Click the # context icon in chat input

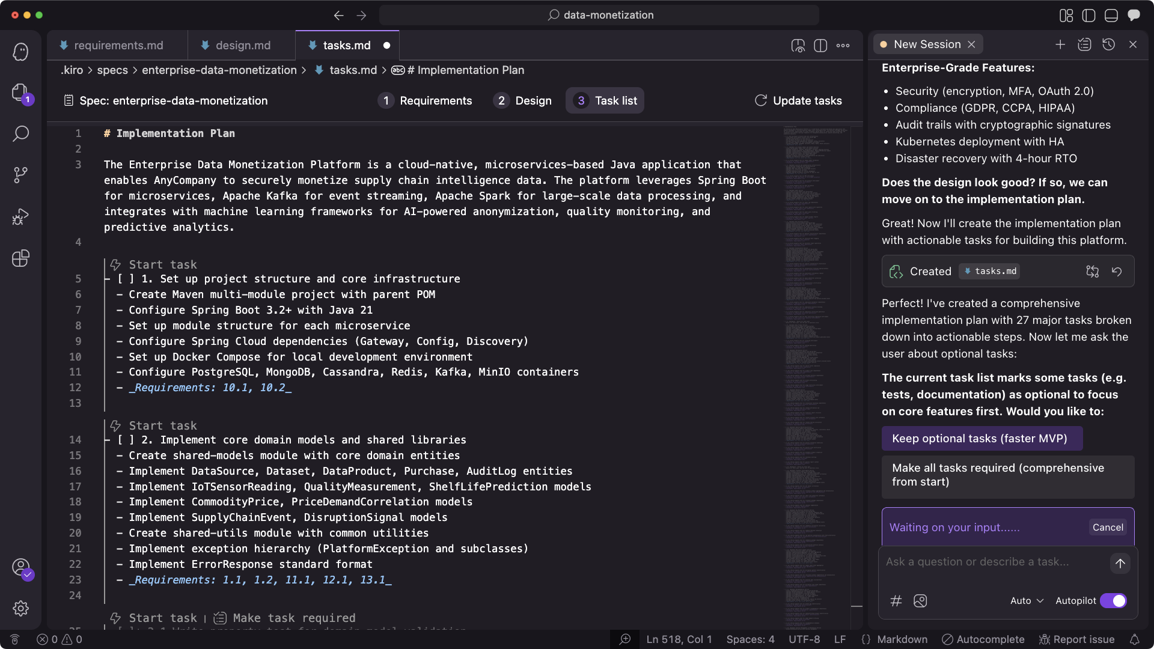point(896,601)
